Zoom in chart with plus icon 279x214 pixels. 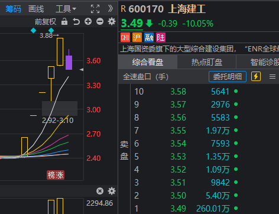pos(88,21)
